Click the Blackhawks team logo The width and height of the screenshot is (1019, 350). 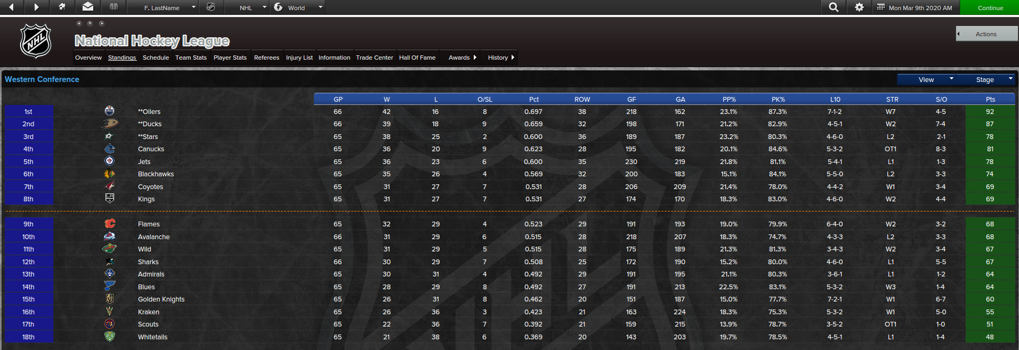point(109,174)
